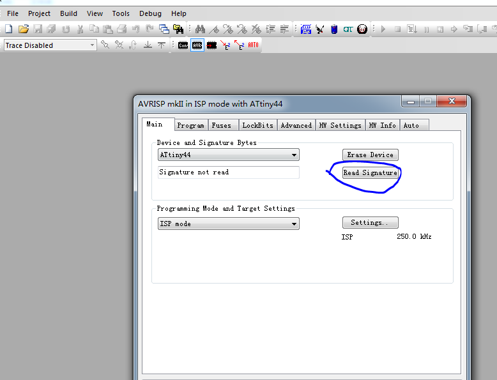Click the first red-arrow EEPROM write icon
The image size is (497, 380).
[x=226, y=45]
